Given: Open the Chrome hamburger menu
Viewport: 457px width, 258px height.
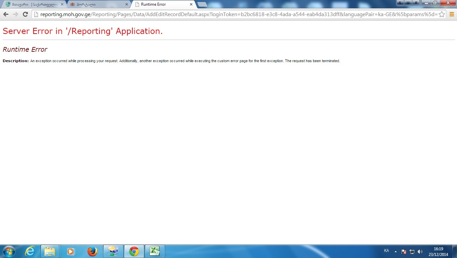Looking at the screenshot, I should pos(452,14).
